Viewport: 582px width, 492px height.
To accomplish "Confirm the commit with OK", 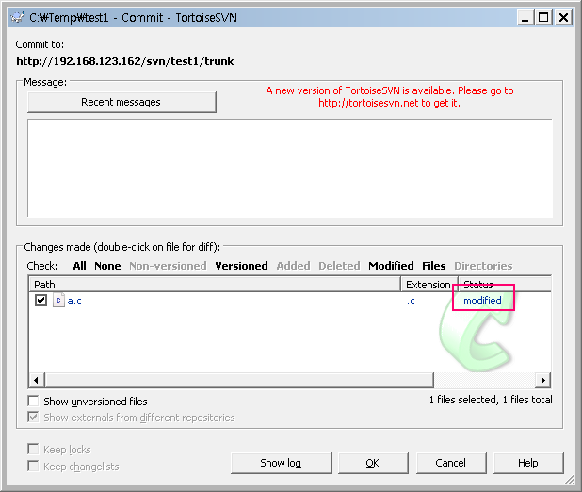I will click(x=373, y=463).
